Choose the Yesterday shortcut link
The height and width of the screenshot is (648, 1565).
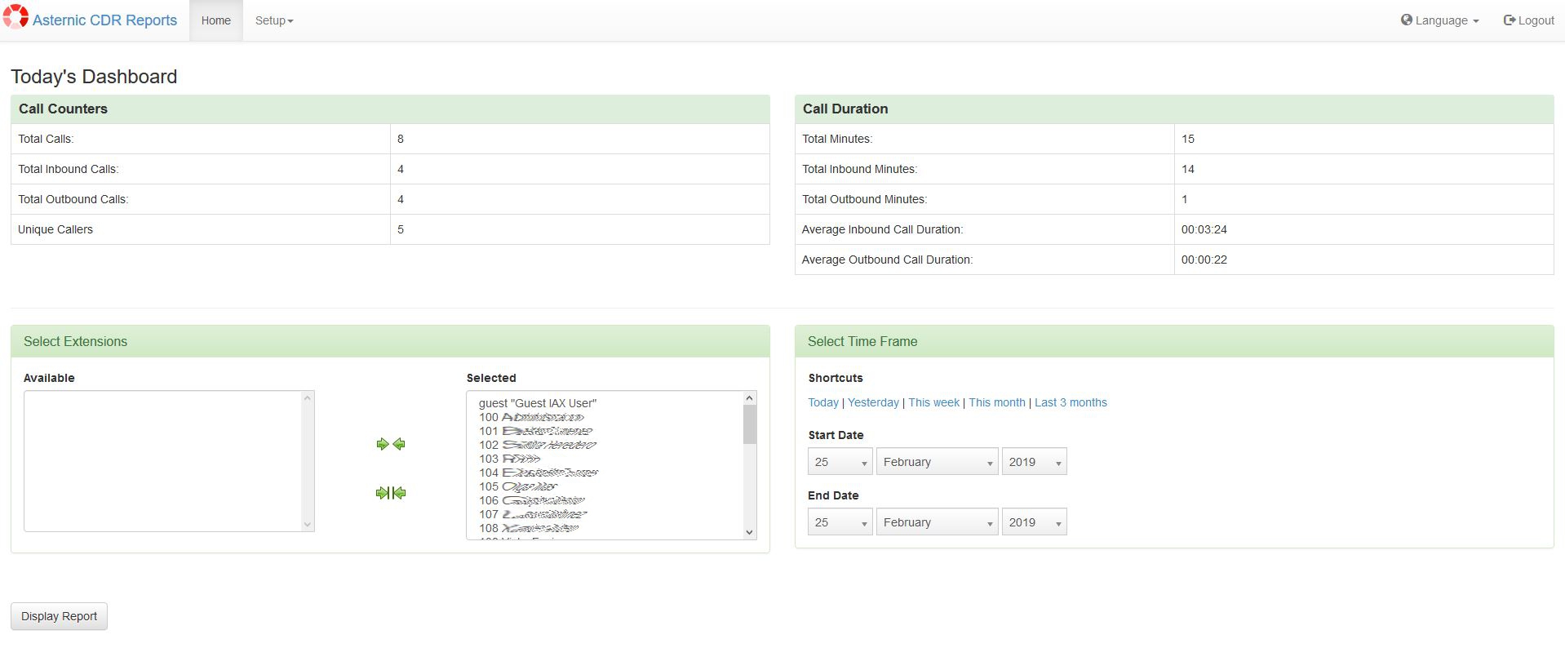point(872,402)
